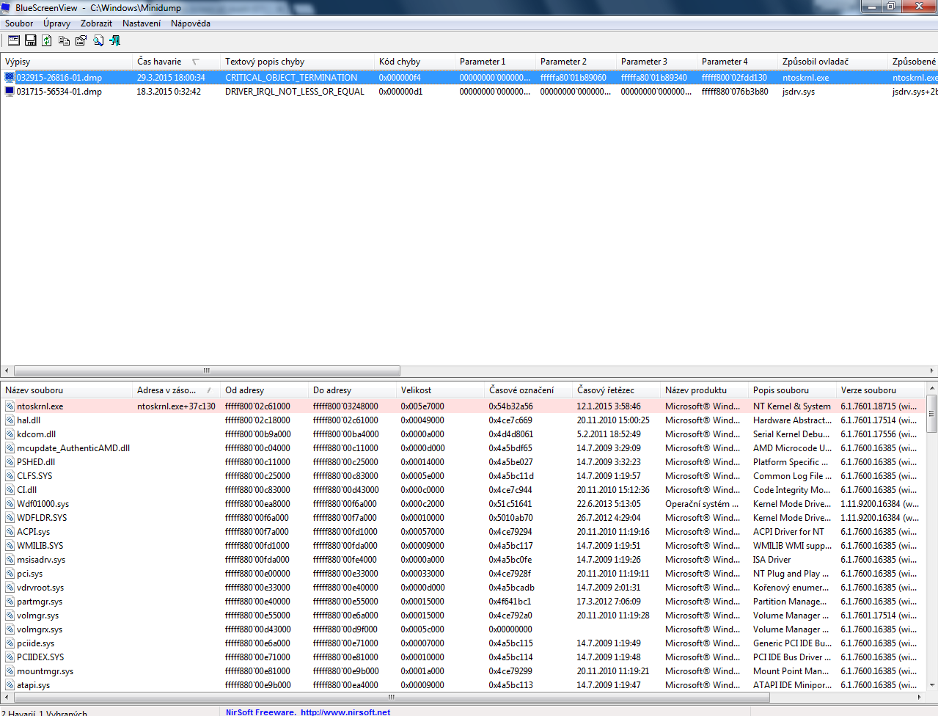Sort drivers by the Časové označení header
The height and width of the screenshot is (716, 938).
(528, 390)
